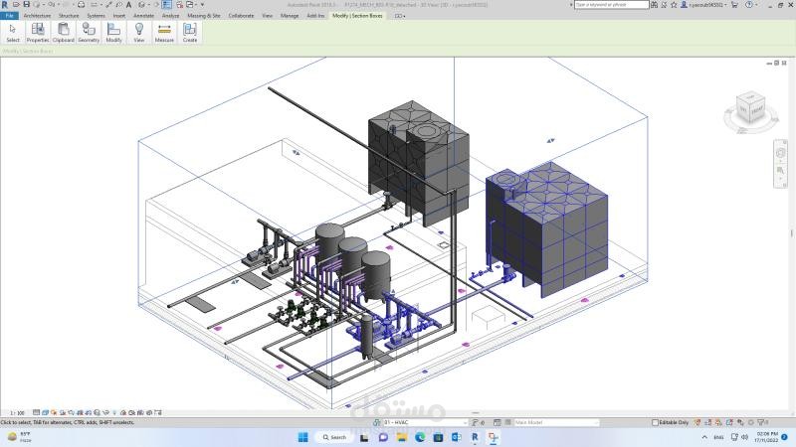Open the Properties panel button
Viewport: 796px width, 447px height.
pos(38,33)
